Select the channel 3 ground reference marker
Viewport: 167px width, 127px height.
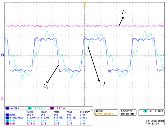(x=2, y=98)
